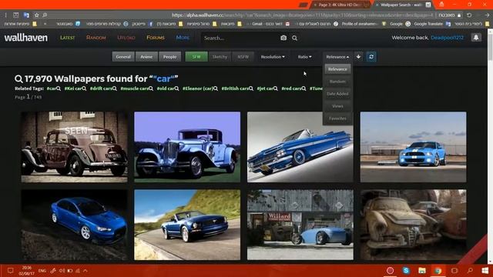The width and height of the screenshot is (493, 277).
Task: Open the Latest wallpapers page
Action: pos(67,38)
